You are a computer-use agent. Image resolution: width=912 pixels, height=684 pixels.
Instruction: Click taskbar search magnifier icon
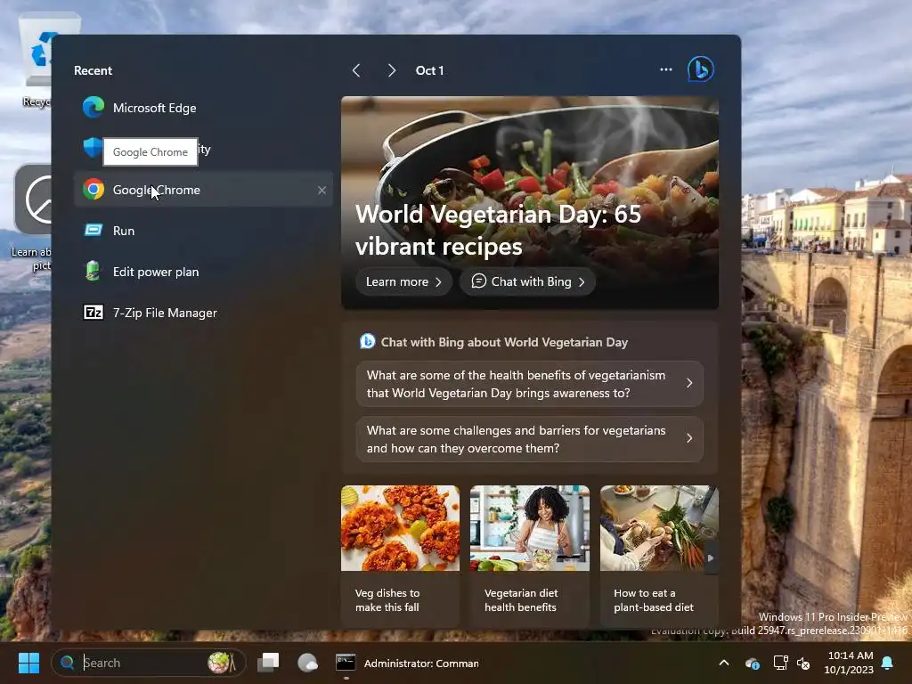(68, 663)
